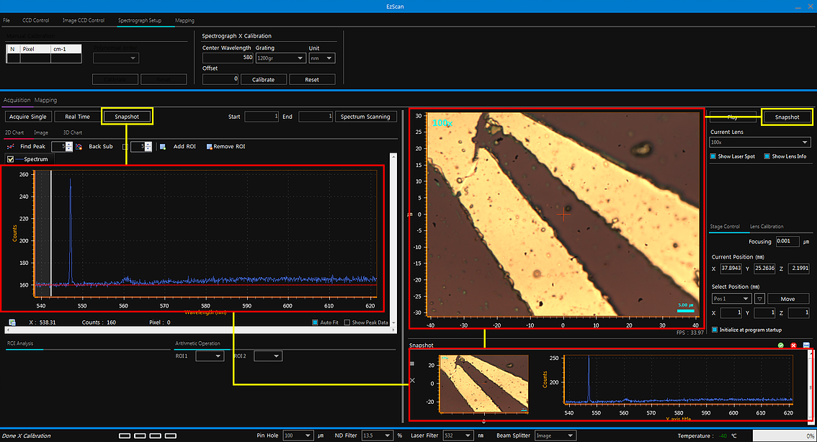Click the red delete icon in Snapshot panel
Image resolution: width=817 pixels, height=442 pixels.
[x=793, y=345]
